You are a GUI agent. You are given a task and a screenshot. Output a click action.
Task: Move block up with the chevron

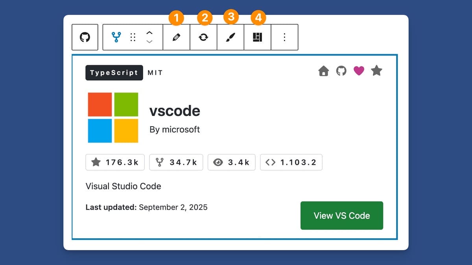click(x=149, y=33)
